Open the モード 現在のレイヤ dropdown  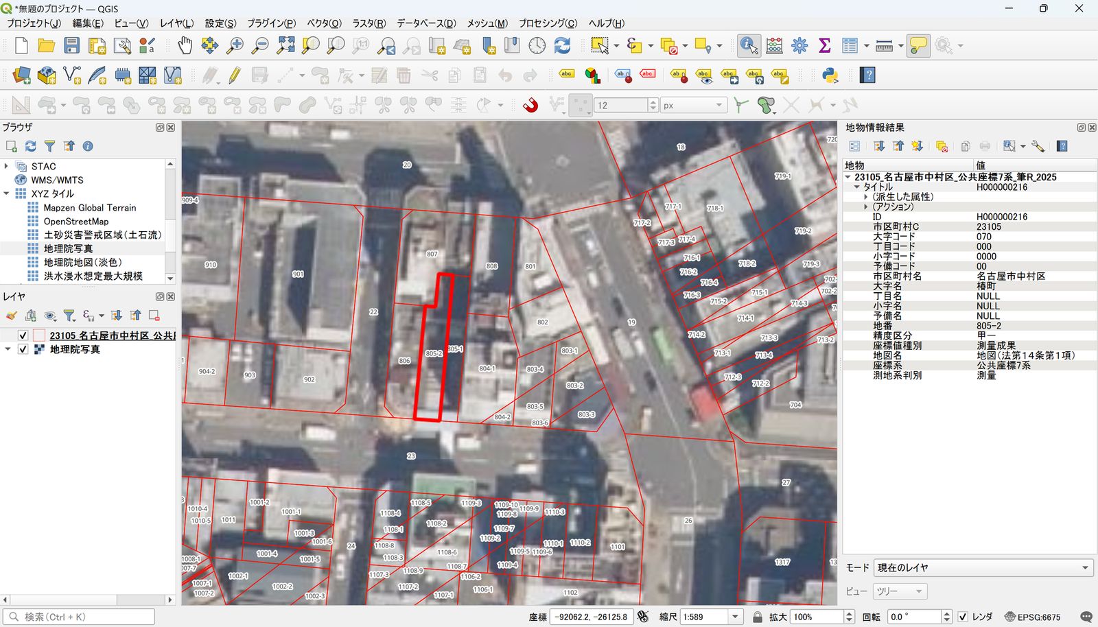983,567
